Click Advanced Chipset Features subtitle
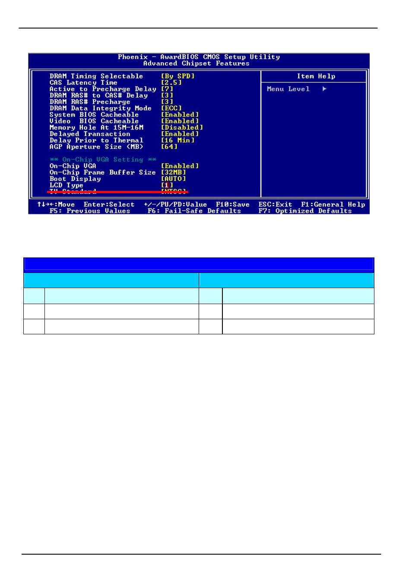 tap(196, 63)
